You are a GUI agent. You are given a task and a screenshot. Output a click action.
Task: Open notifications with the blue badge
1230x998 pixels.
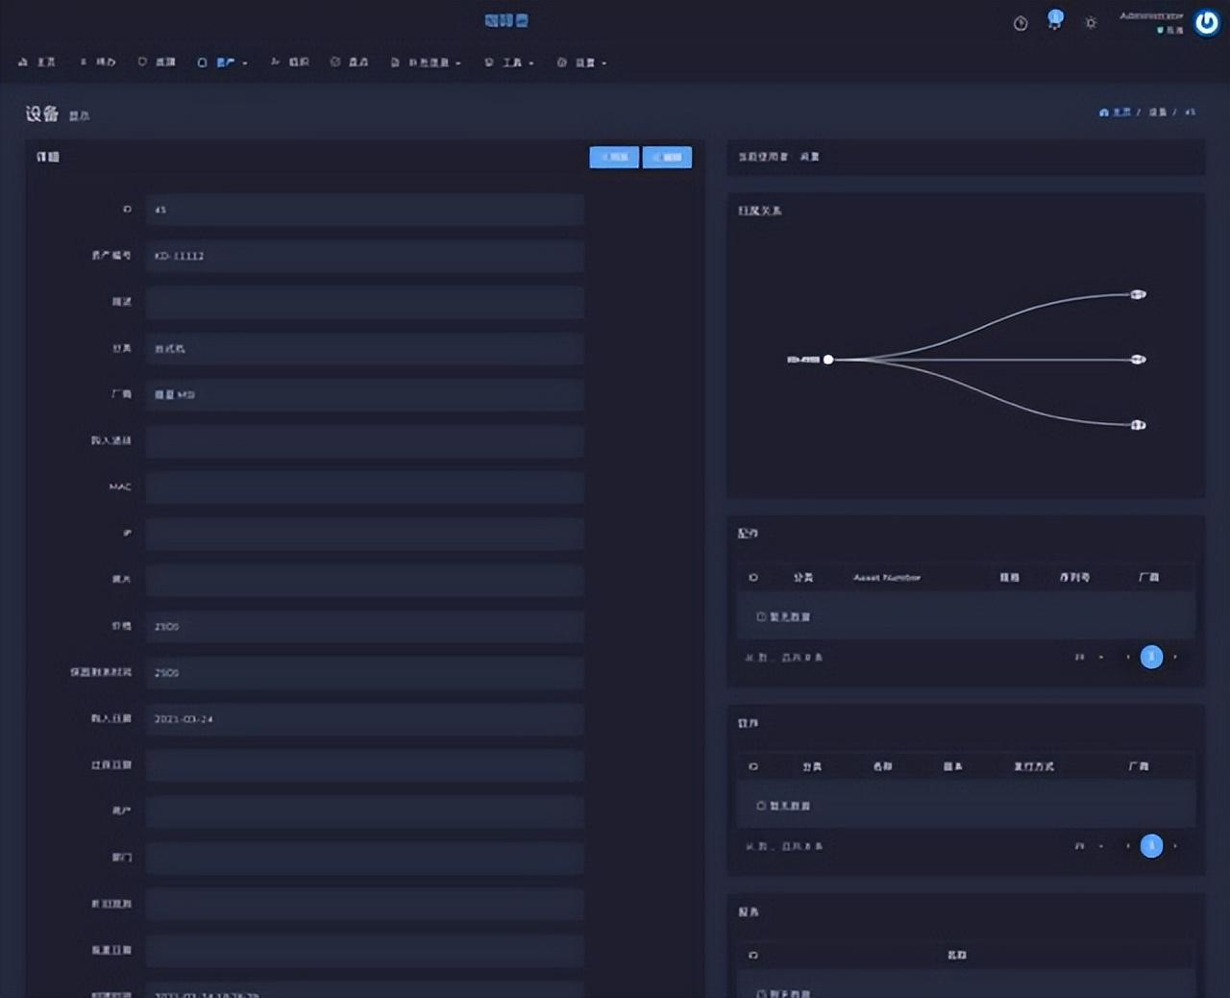tap(1055, 20)
